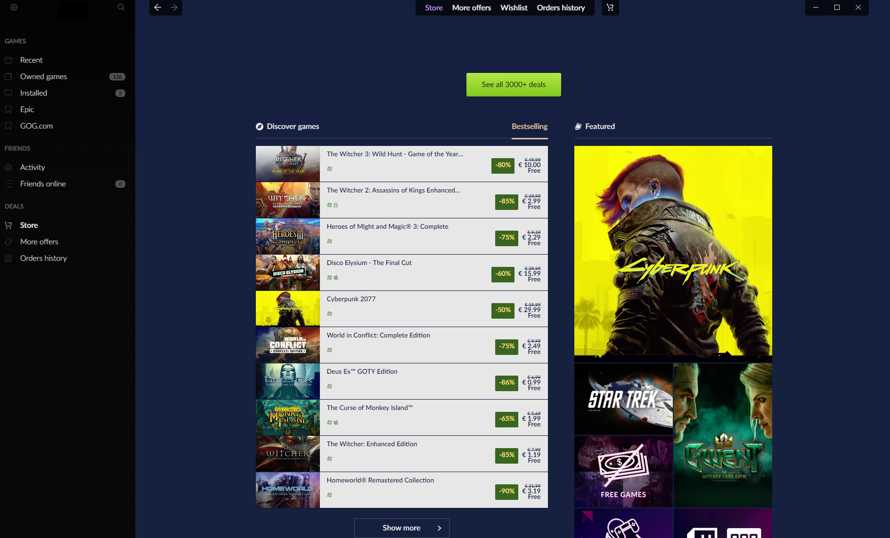The width and height of the screenshot is (890, 538).
Task: Click the 126 count badge on Owned games
Action: pos(117,77)
